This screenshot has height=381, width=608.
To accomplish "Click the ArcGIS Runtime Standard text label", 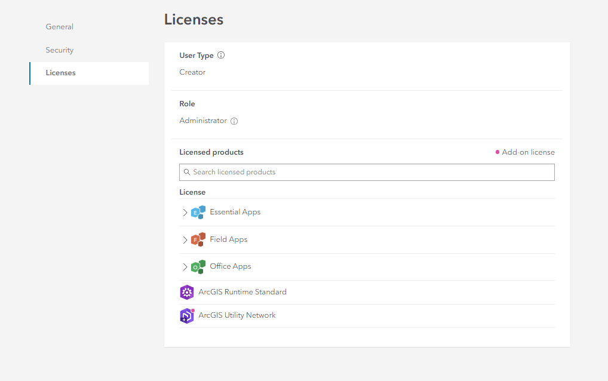I will tap(242, 292).
